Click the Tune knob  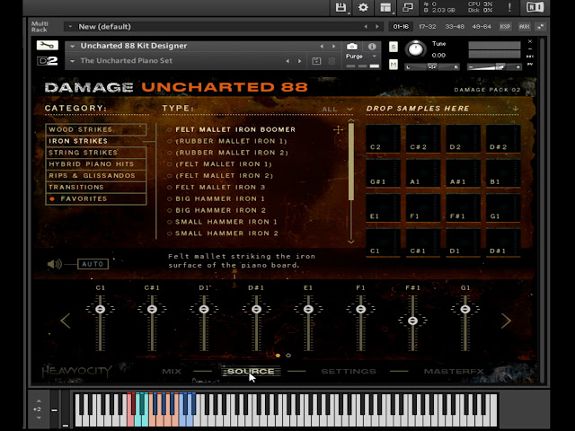[x=415, y=49]
